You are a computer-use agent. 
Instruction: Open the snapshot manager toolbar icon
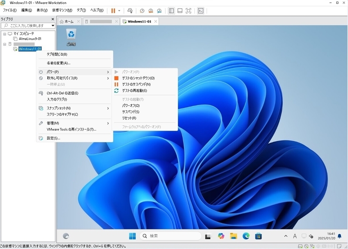(x=159, y=11)
